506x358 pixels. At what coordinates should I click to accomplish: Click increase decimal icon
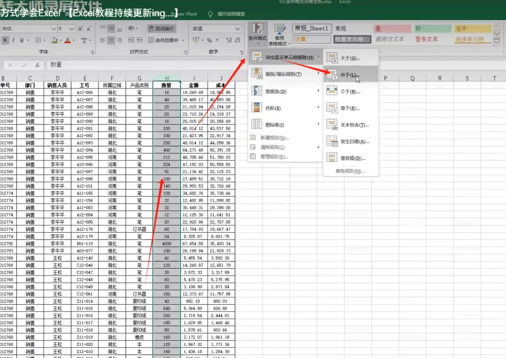(229, 40)
